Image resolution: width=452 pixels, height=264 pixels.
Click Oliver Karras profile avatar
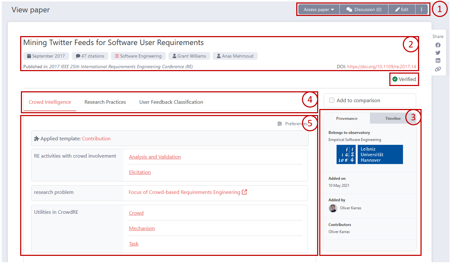(333, 208)
